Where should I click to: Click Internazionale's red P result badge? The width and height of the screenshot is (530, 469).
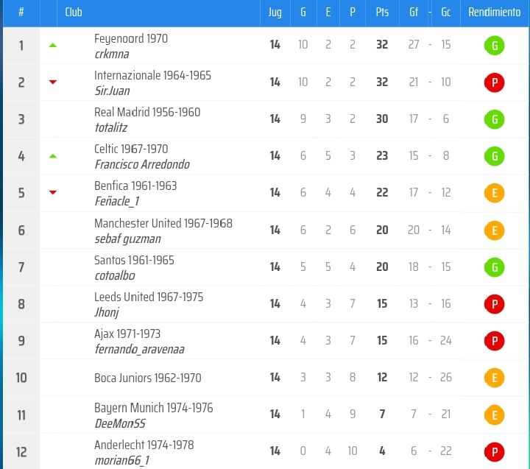494,82
